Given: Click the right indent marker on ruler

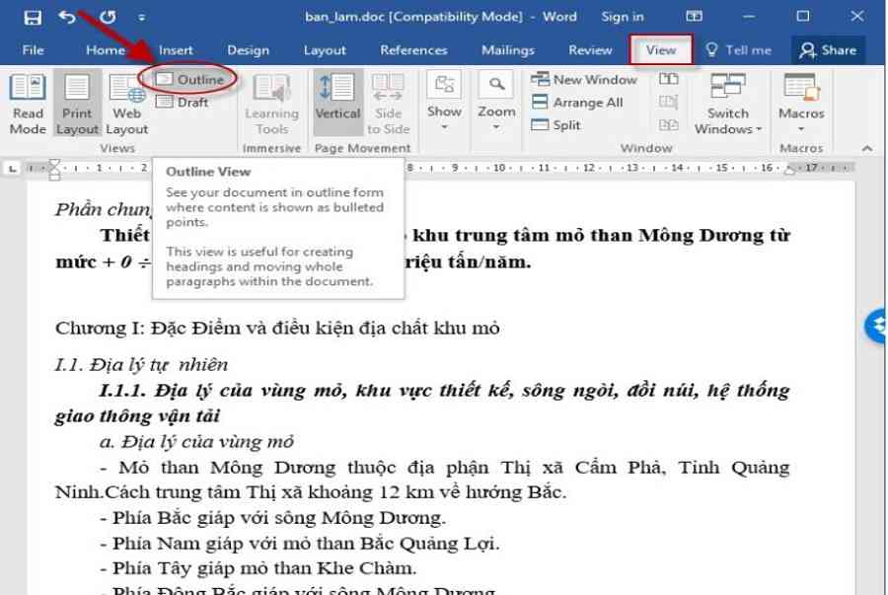Looking at the screenshot, I should [789, 171].
